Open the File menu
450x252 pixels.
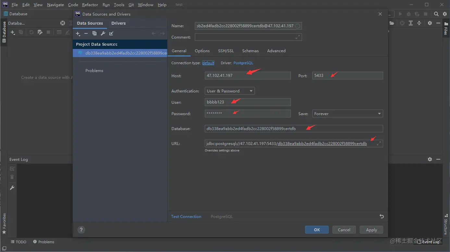coord(15,5)
